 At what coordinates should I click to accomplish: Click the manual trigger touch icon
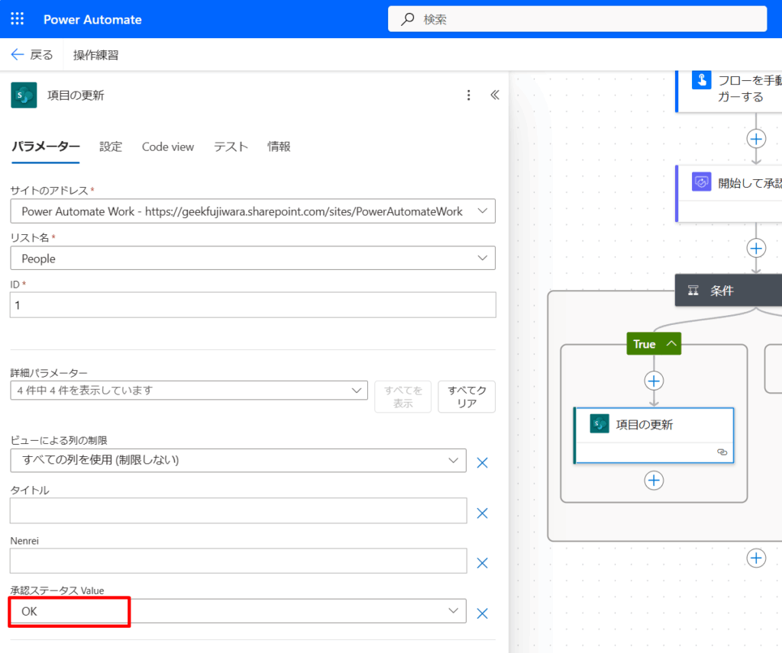pyautogui.click(x=701, y=79)
